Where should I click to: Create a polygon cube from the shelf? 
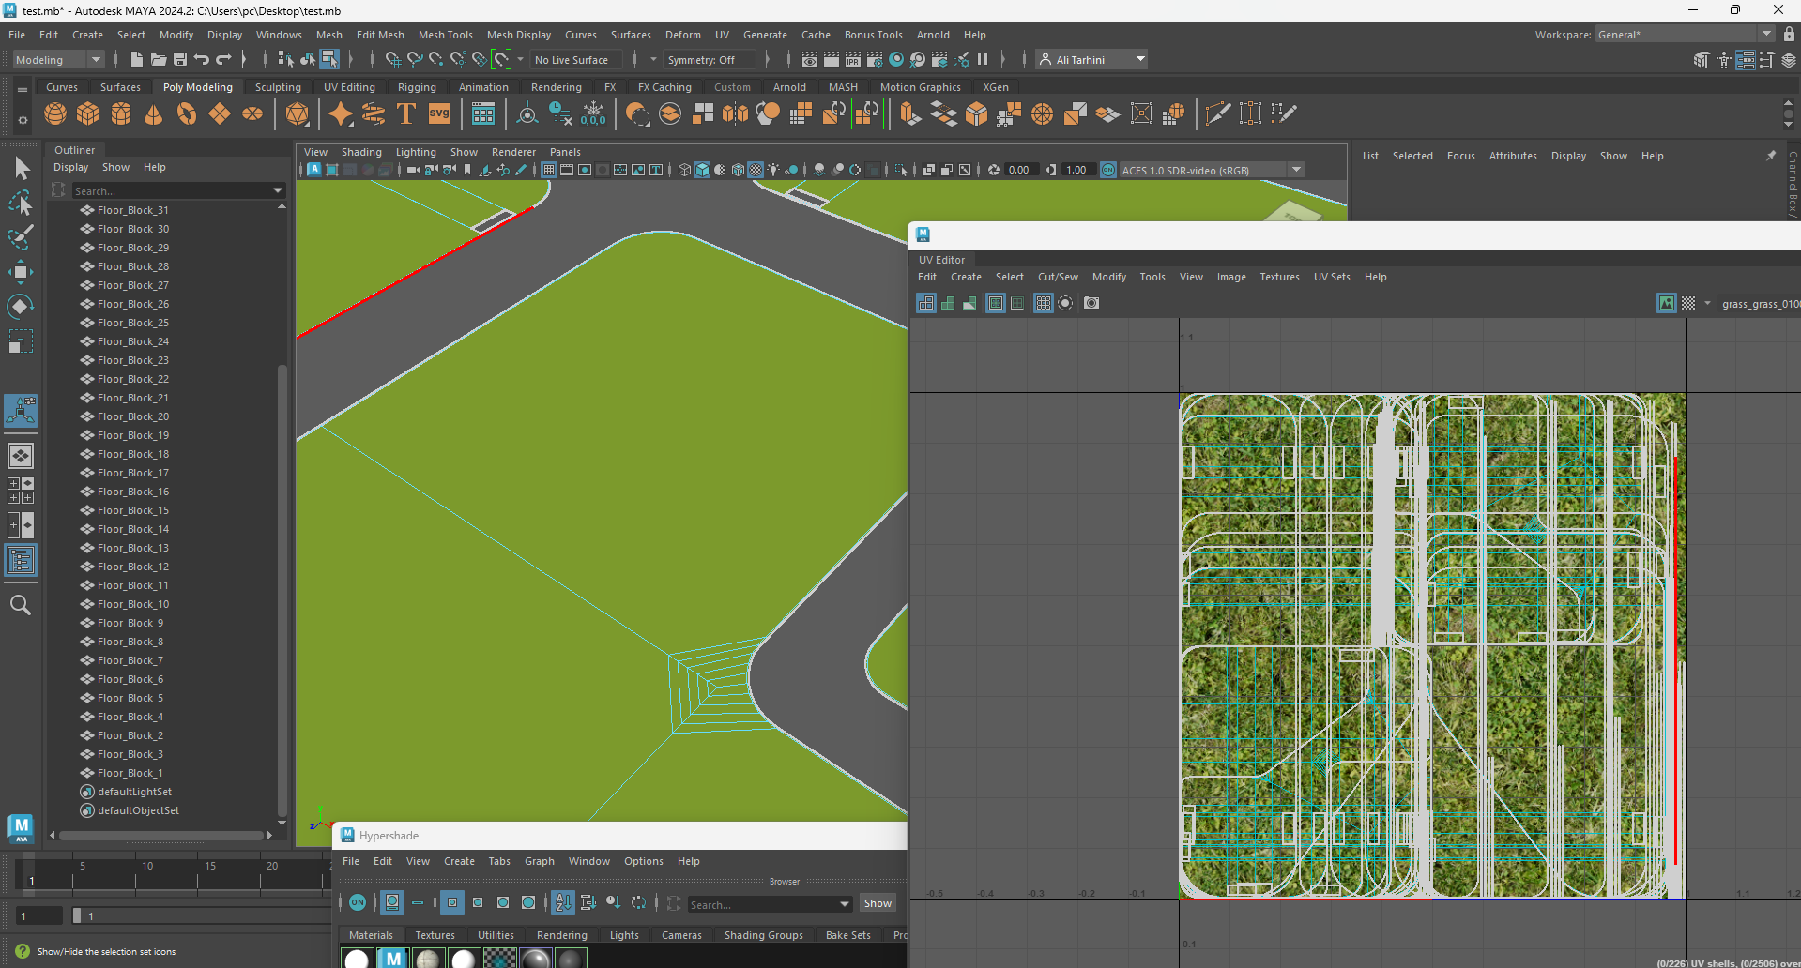[88, 113]
